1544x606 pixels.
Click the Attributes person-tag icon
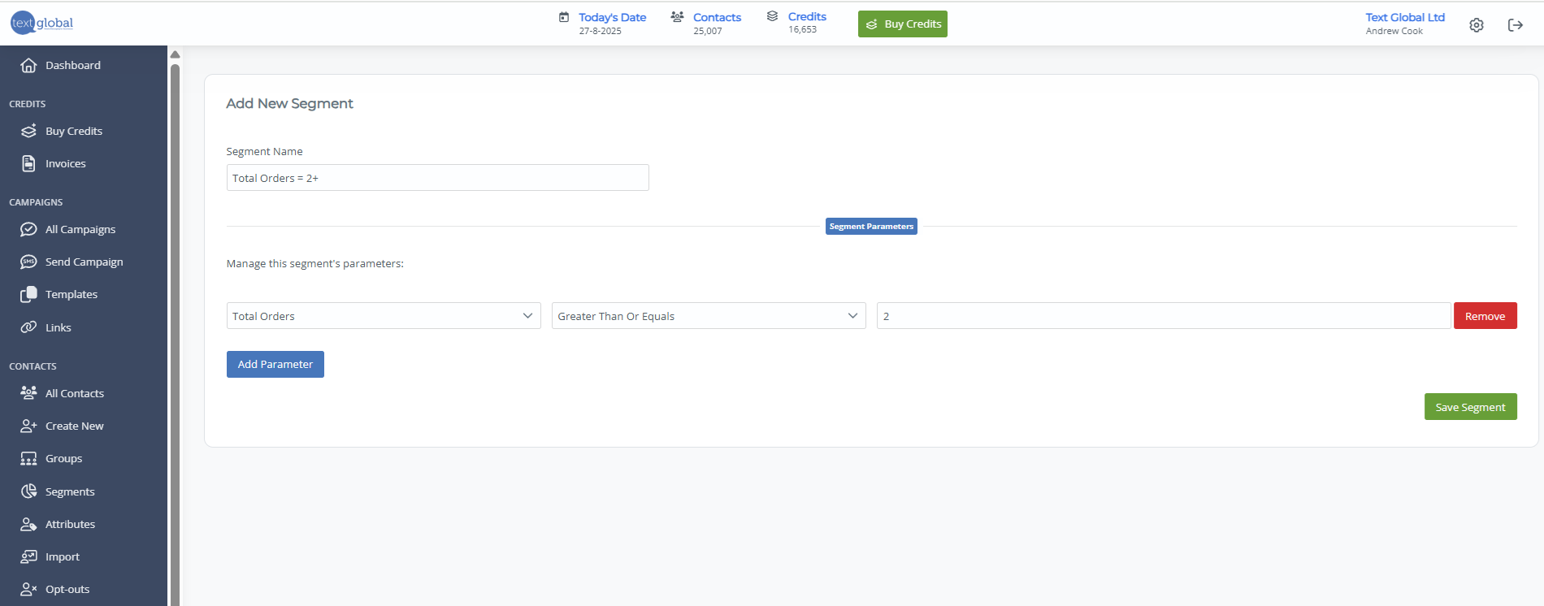pyautogui.click(x=28, y=524)
